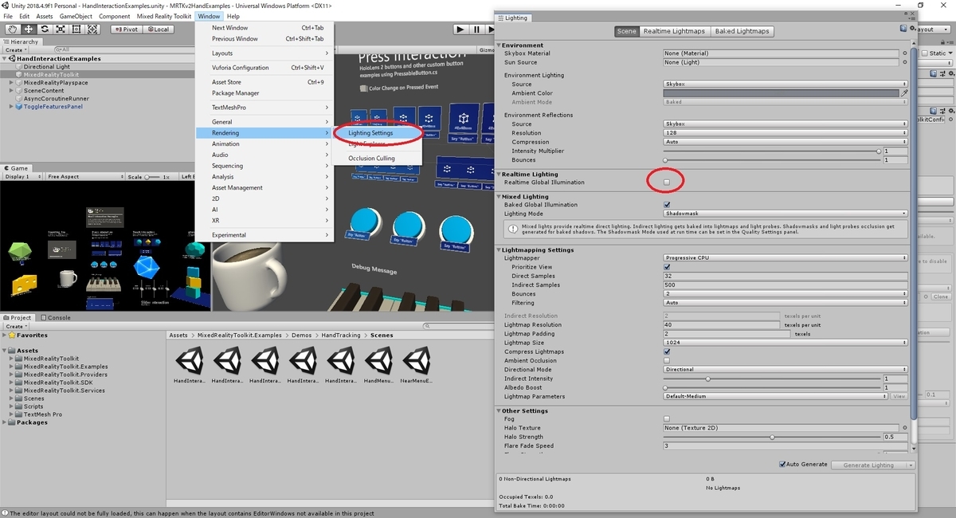Click the View button beside Lightmap Parameters
The height and width of the screenshot is (518, 956).
(x=899, y=396)
